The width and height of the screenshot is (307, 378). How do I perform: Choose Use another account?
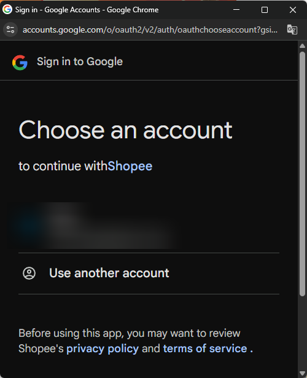[149, 274]
